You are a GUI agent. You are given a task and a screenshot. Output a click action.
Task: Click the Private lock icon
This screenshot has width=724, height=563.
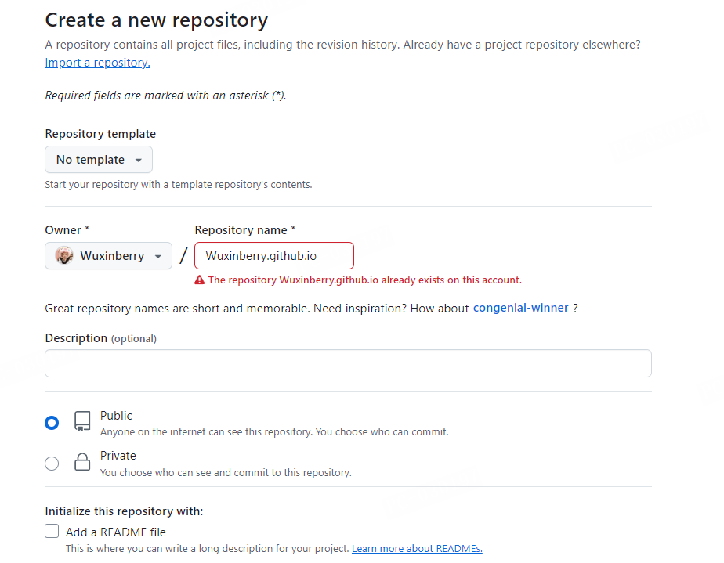[82, 462]
